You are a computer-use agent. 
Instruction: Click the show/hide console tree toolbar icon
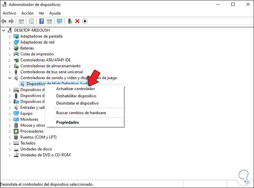click(21, 21)
